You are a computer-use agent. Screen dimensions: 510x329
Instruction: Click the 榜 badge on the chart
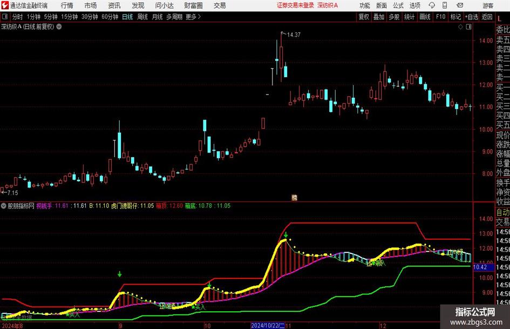[294, 197]
